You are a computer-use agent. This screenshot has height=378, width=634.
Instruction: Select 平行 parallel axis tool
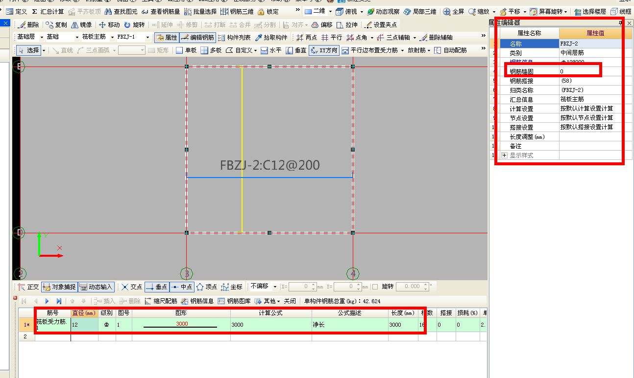tap(332, 37)
